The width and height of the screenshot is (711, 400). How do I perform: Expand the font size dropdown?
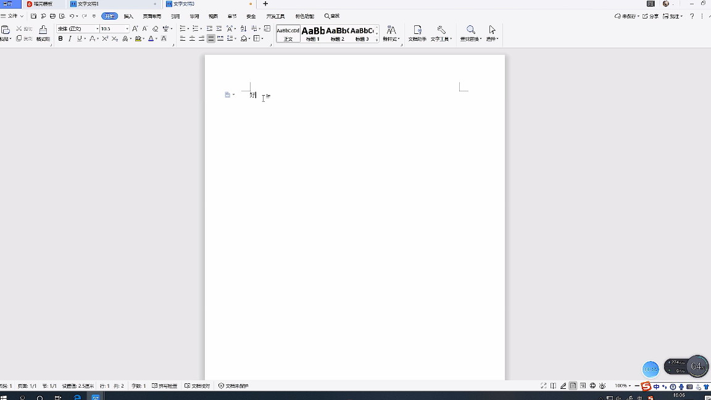pos(127,29)
